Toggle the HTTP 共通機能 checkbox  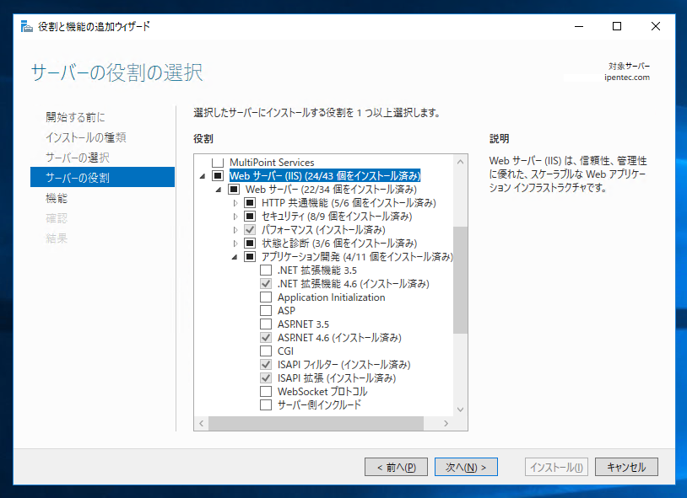click(x=250, y=203)
